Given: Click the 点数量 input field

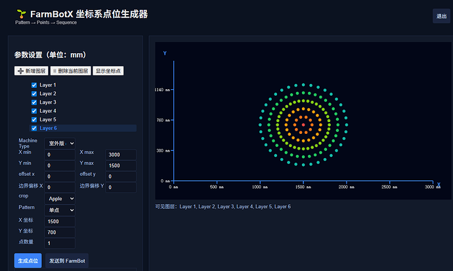Looking at the screenshot, I should [59, 243].
